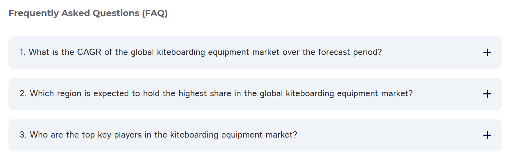Click the words 'kiteboarding equipment market?' in question 3
511x165 pixels.
click(233, 135)
